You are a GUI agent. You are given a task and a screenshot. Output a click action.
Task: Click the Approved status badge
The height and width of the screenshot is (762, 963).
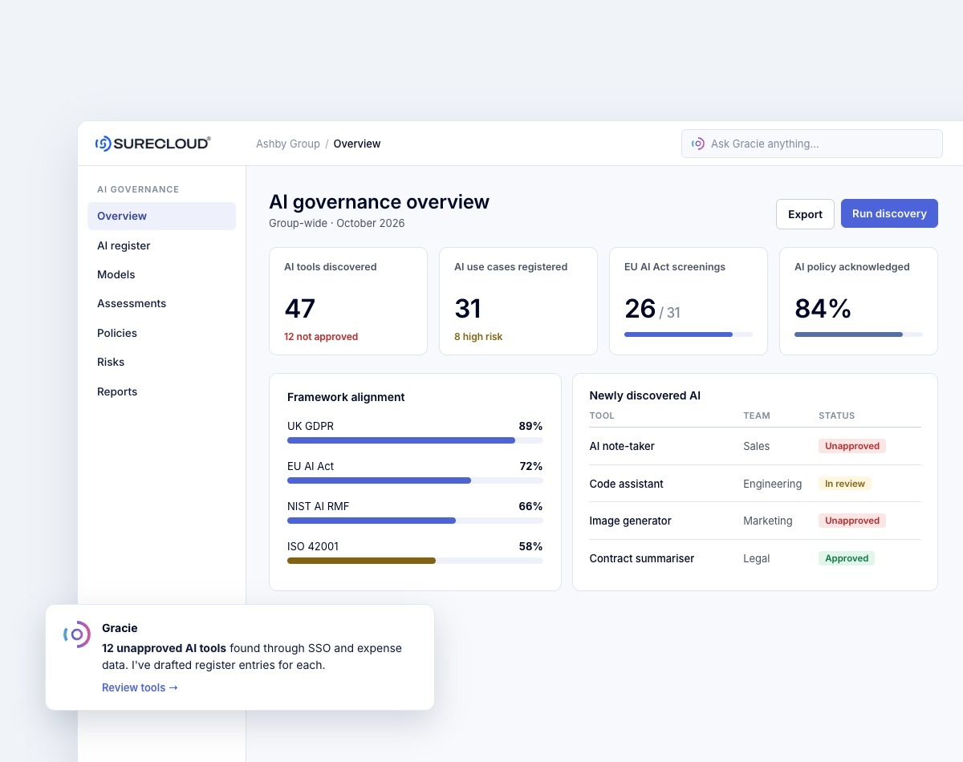pos(847,558)
